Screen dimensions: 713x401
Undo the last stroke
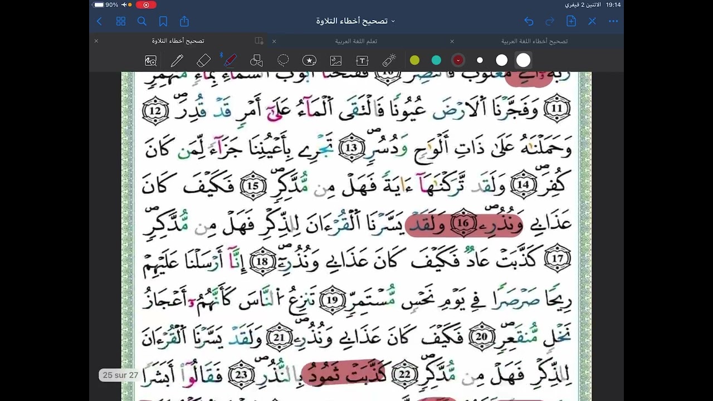[x=529, y=21]
